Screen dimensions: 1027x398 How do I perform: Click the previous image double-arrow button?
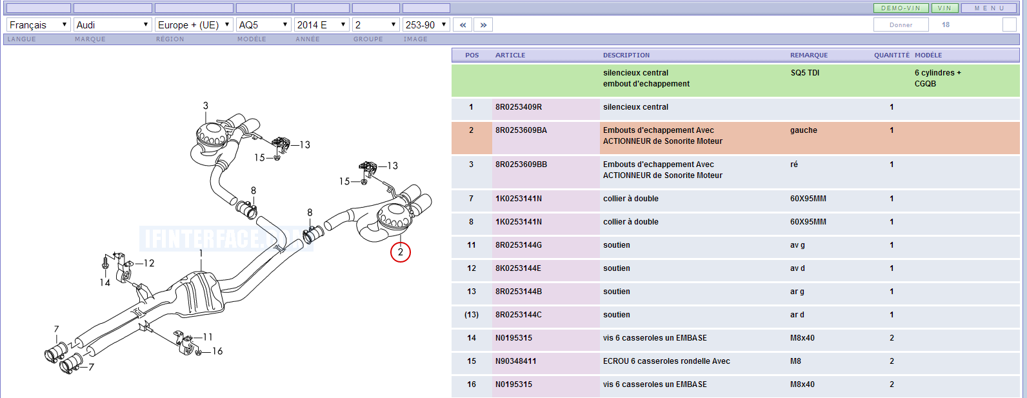(463, 25)
